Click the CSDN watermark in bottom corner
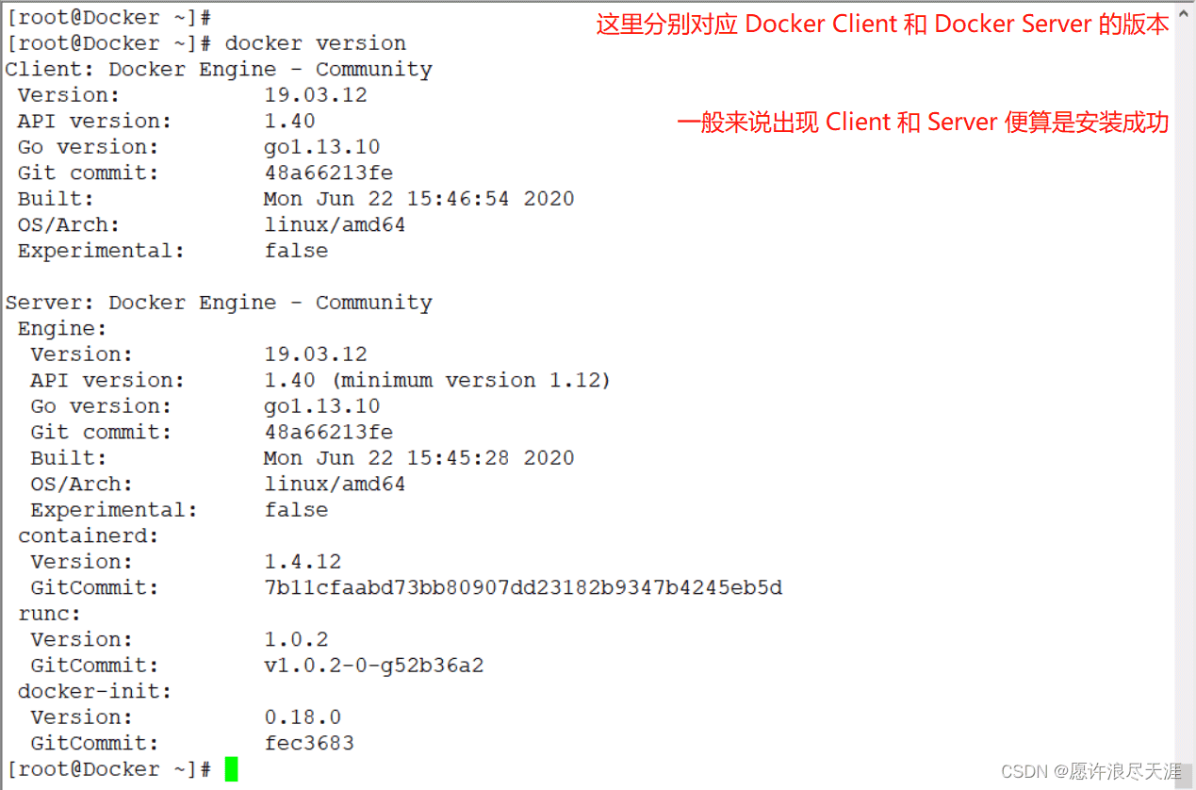Screen dimensions: 1196x790 point(1090,771)
